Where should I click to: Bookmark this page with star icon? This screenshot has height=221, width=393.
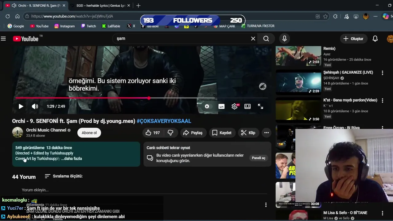click(325, 16)
